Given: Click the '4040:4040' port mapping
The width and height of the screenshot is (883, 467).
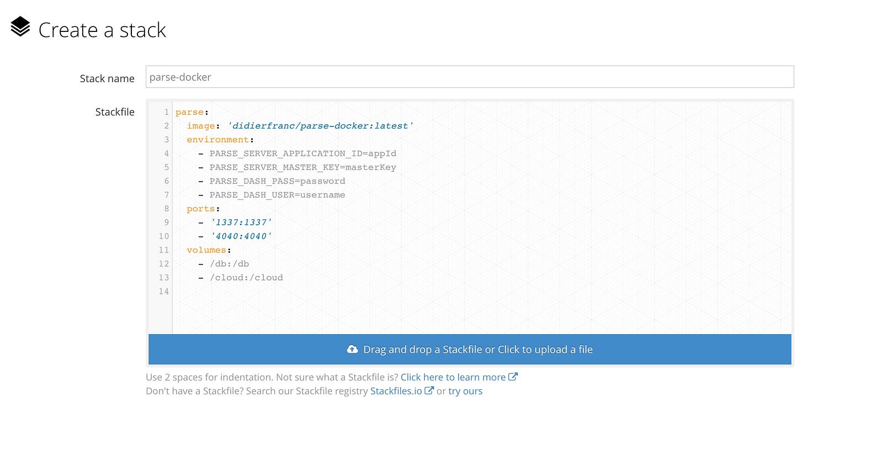Looking at the screenshot, I should pyautogui.click(x=241, y=236).
